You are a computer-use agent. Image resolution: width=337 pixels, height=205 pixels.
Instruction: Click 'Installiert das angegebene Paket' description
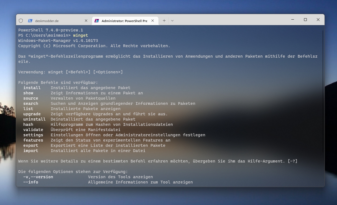(x=90, y=88)
